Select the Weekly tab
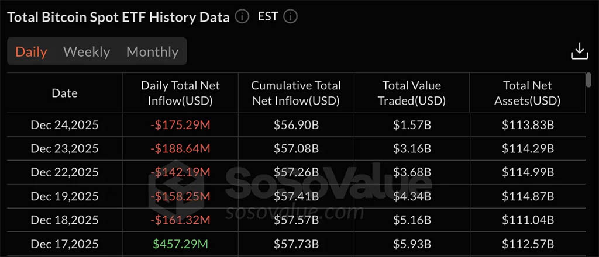 point(87,51)
